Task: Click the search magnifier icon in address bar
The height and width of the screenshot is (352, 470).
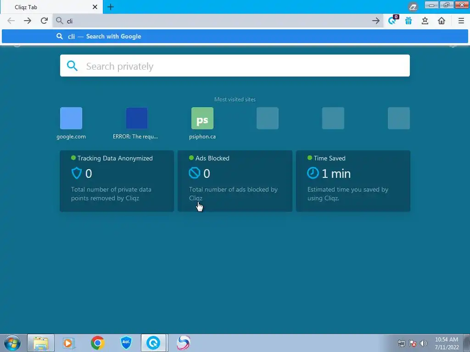Action: click(60, 21)
